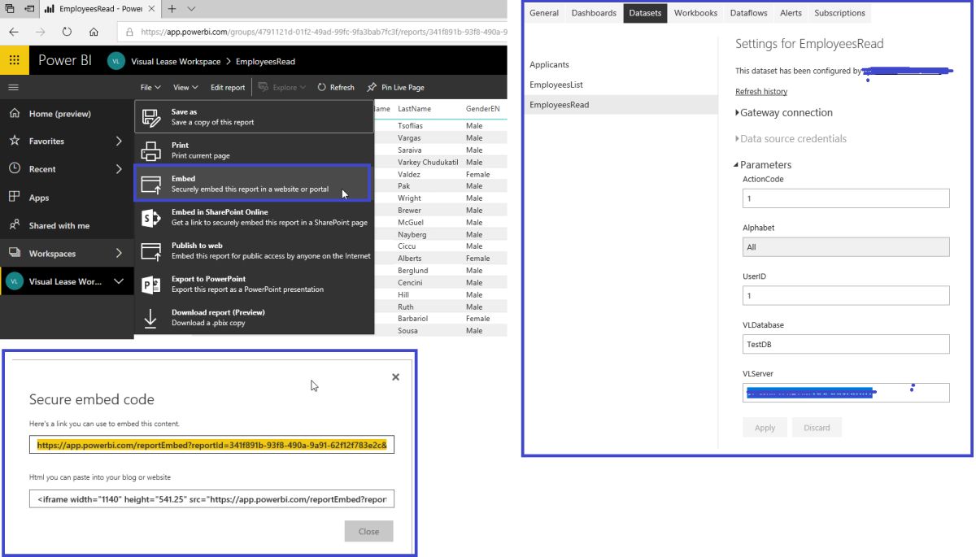Screen dimensions: 976x557
Task: Switch to the Datasets settings tab
Action: (646, 13)
